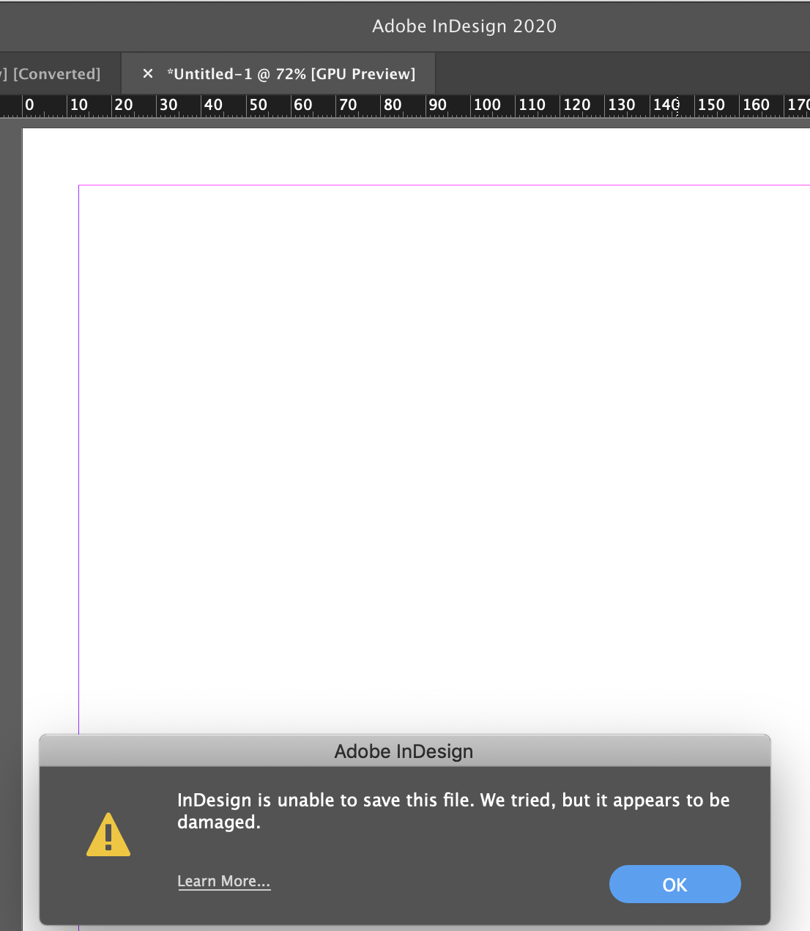
Task: Open the Learn More link
Action: 224,881
